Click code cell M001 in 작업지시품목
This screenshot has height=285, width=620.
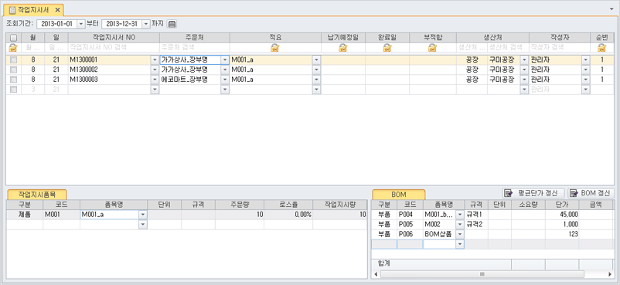[x=61, y=215]
